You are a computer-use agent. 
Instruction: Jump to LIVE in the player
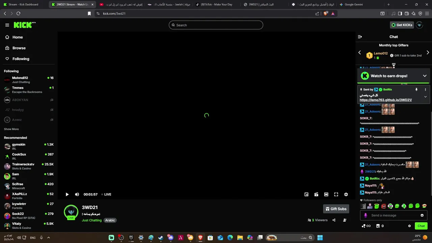point(106,194)
